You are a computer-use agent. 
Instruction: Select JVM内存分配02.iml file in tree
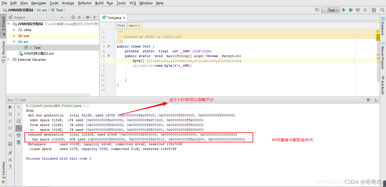tap(36, 53)
